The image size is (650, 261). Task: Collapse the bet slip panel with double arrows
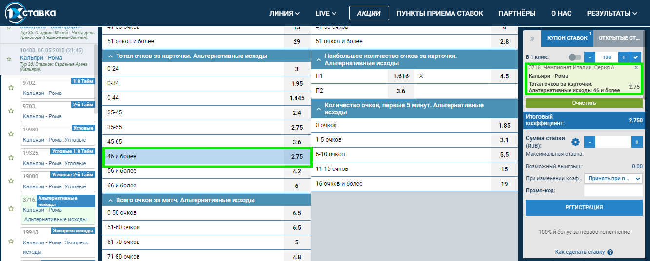pyautogui.click(x=532, y=38)
